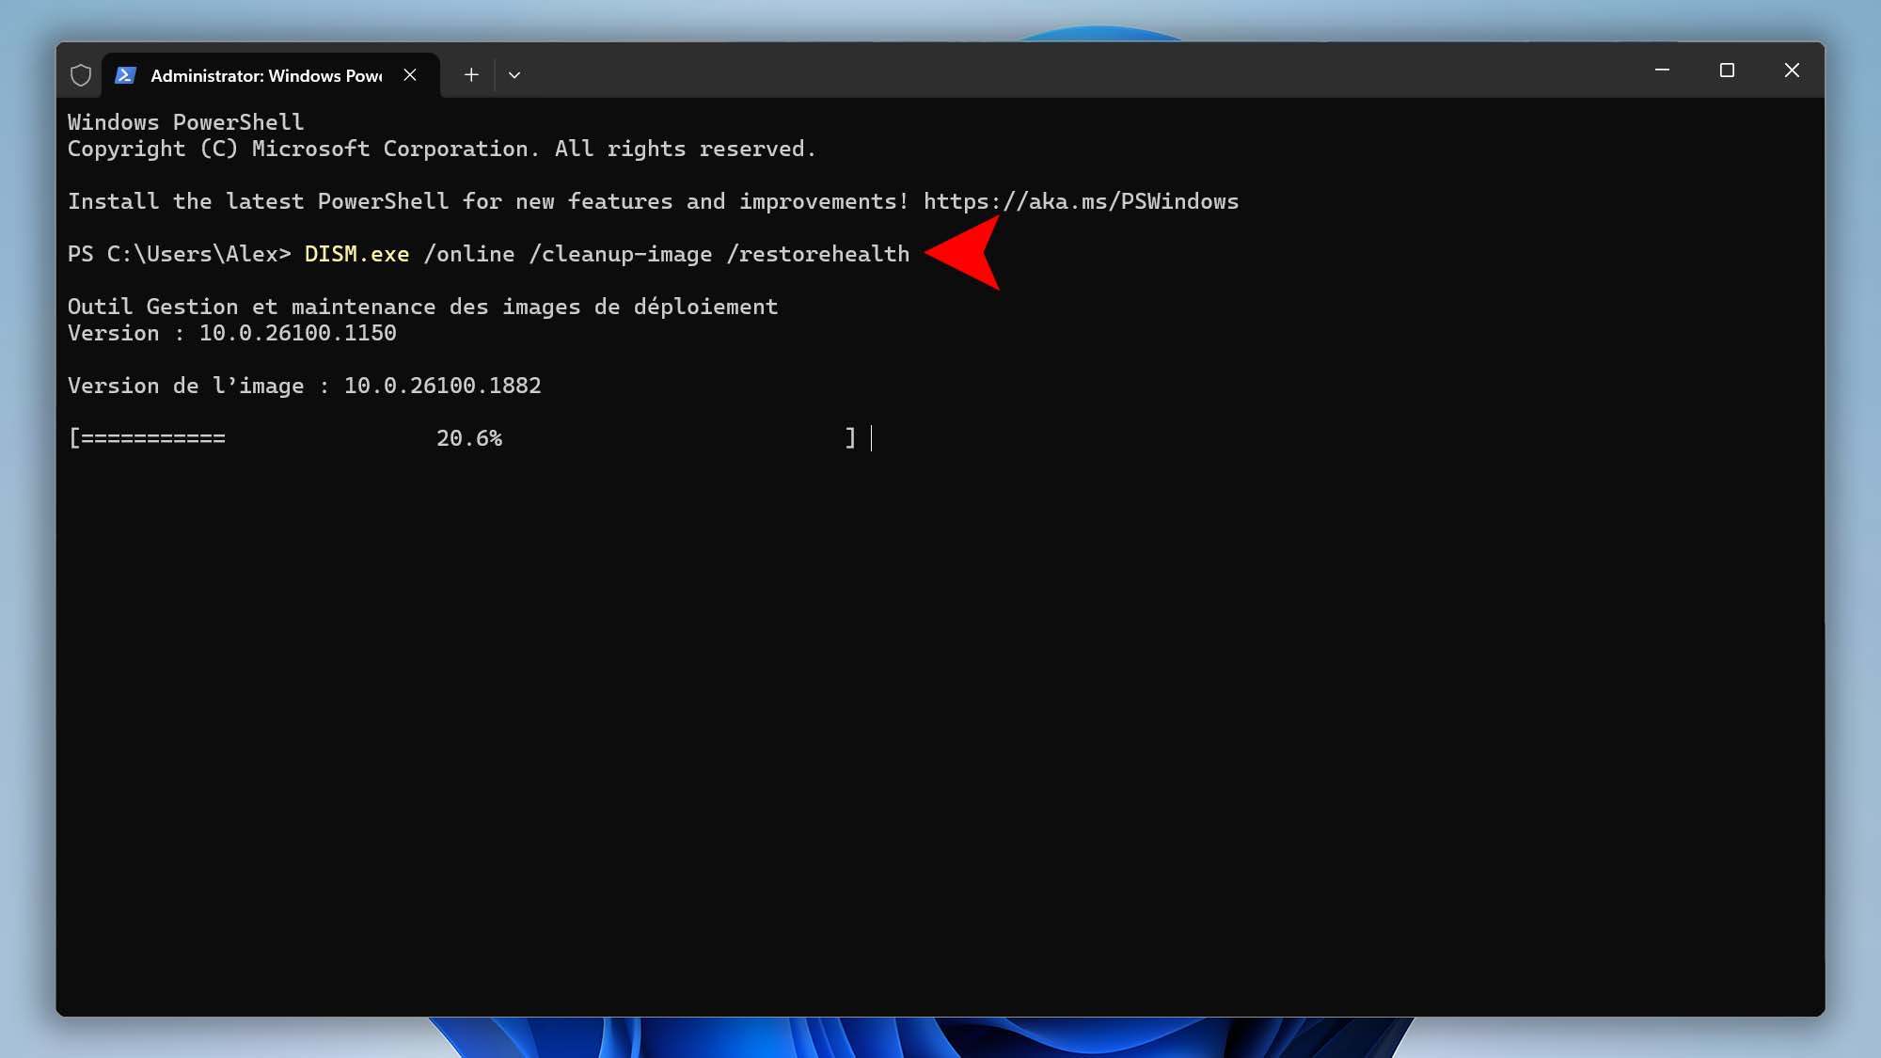Click the PS C:\Users\Alex> prompt

179,254
